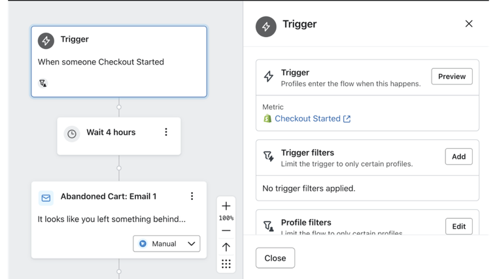The width and height of the screenshot is (497, 279).
Task: Click the filter icon under Checkout Started text
Action: pyautogui.click(x=43, y=83)
